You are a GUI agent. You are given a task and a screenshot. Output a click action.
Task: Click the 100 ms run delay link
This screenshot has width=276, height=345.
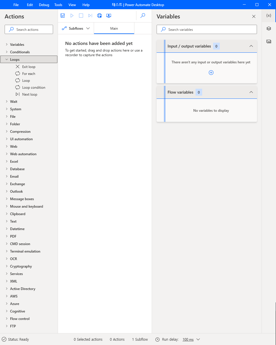tap(188, 340)
